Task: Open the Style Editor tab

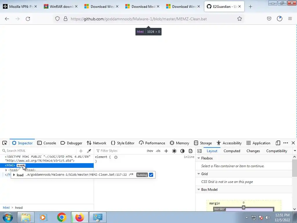Action: tap(123, 143)
